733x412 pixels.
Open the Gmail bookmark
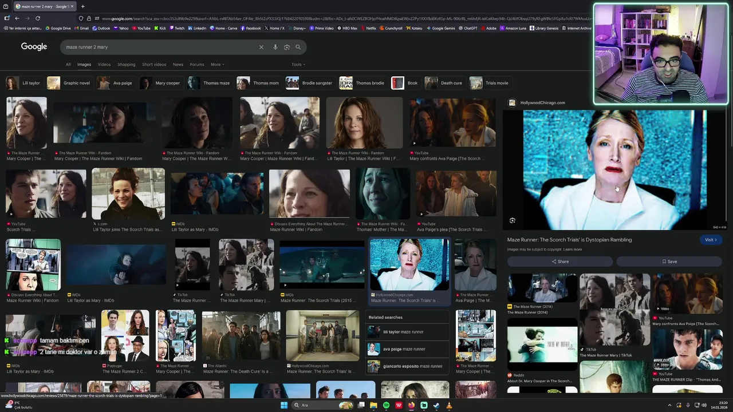(x=82, y=28)
